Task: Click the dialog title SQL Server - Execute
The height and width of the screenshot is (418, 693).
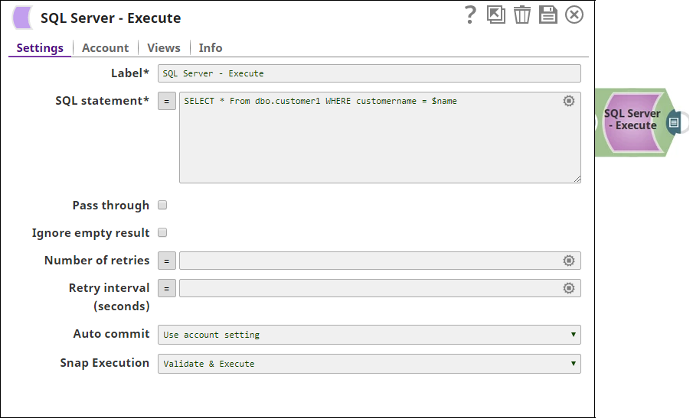Action: click(110, 18)
